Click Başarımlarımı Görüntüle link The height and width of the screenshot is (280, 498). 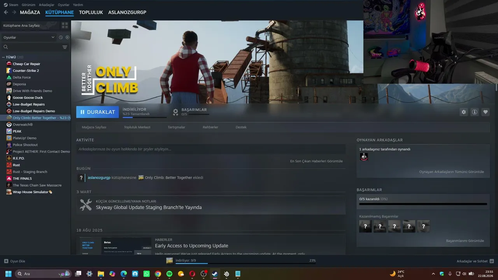(x=465, y=241)
